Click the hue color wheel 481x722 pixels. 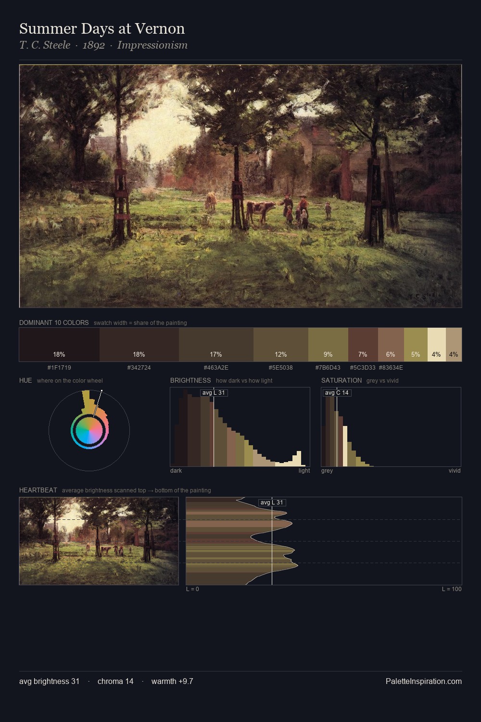pos(89,430)
